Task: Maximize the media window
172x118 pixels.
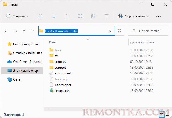Action: 153,4
